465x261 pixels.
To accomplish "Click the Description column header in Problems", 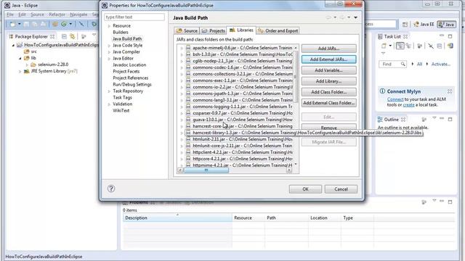I will coord(177,217).
